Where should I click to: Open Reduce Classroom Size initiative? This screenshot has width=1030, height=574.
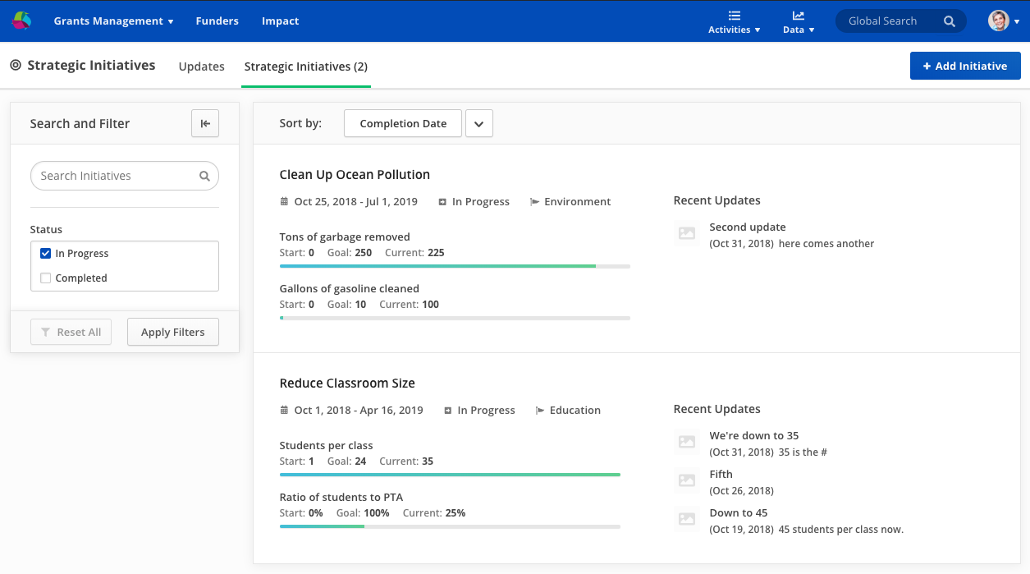[x=347, y=383]
